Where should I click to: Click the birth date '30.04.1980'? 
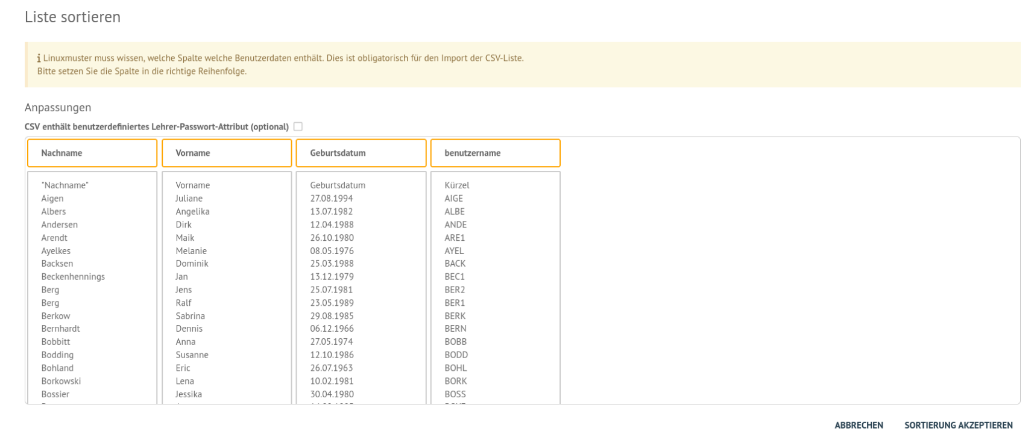(x=332, y=394)
